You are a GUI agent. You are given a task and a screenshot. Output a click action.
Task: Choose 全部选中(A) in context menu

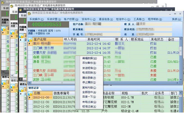point(89,92)
